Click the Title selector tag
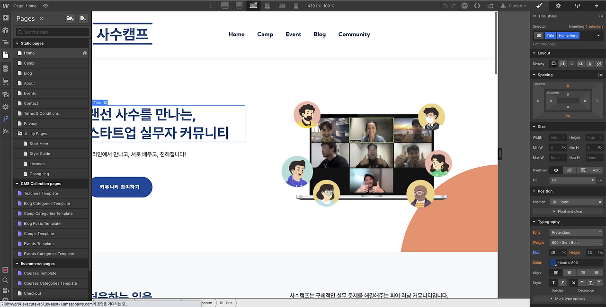The height and width of the screenshot is (307, 606). point(550,35)
